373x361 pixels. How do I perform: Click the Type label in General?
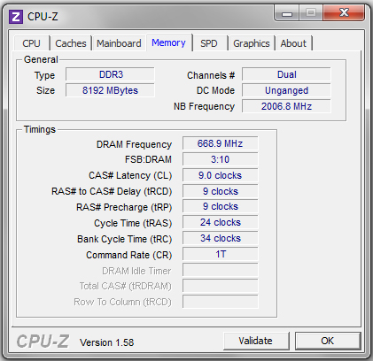pyautogui.click(x=44, y=75)
